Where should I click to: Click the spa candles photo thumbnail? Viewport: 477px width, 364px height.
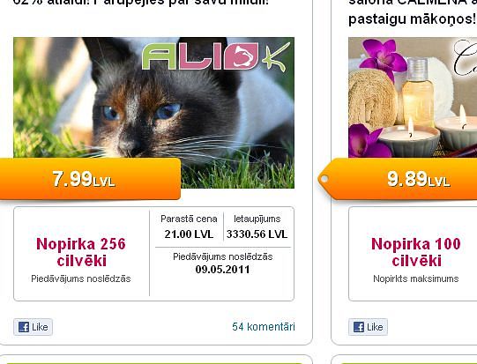coord(413,97)
